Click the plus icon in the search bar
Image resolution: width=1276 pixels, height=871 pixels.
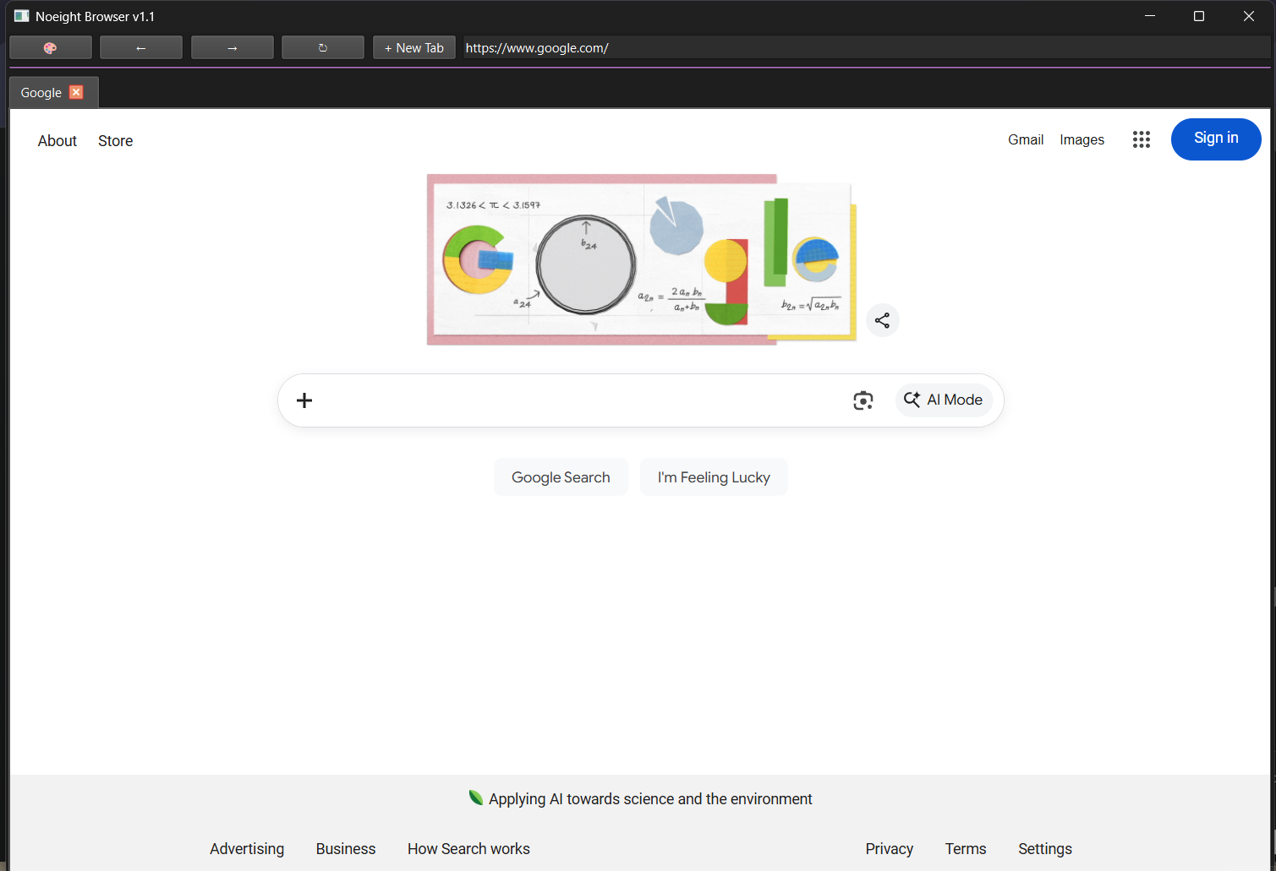(304, 400)
